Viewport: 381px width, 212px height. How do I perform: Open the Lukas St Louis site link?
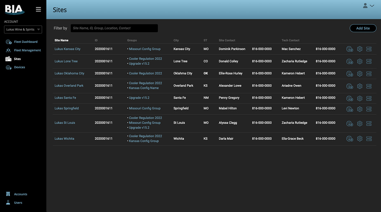[x=65, y=123]
